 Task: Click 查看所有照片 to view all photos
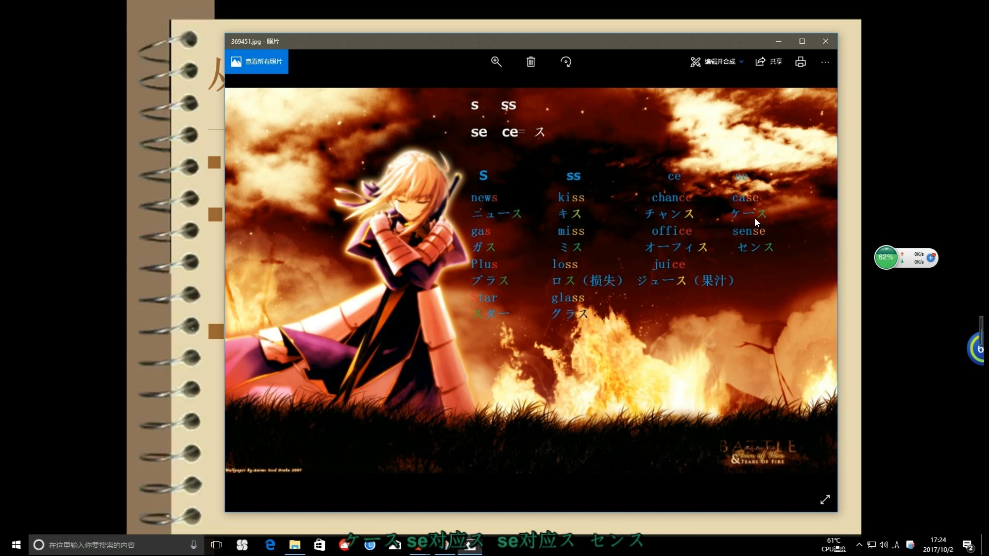coord(257,62)
